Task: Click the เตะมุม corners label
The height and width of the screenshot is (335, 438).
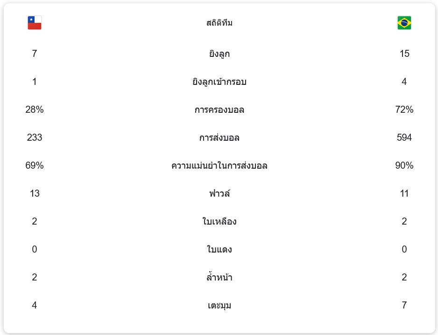Action: point(219,306)
